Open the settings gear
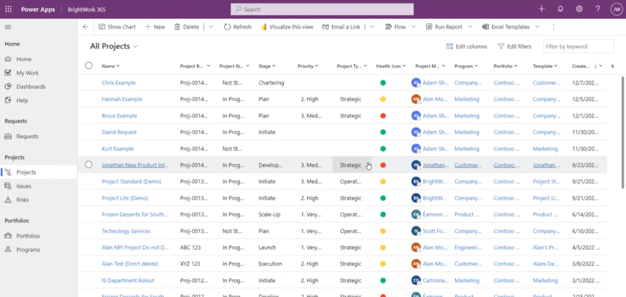Viewport: 626px width, 297px height. tap(579, 9)
